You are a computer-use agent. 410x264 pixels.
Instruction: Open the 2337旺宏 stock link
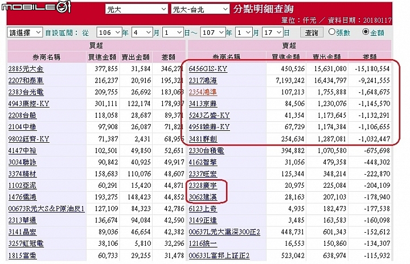(x=203, y=174)
